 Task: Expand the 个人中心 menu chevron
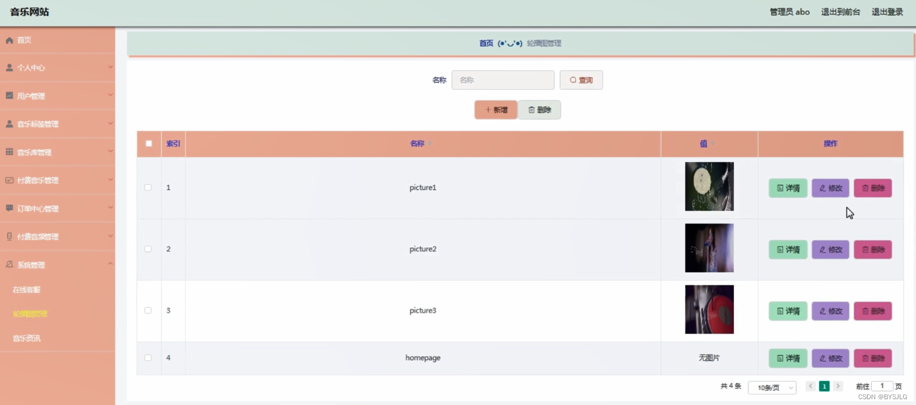coord(110,67)
